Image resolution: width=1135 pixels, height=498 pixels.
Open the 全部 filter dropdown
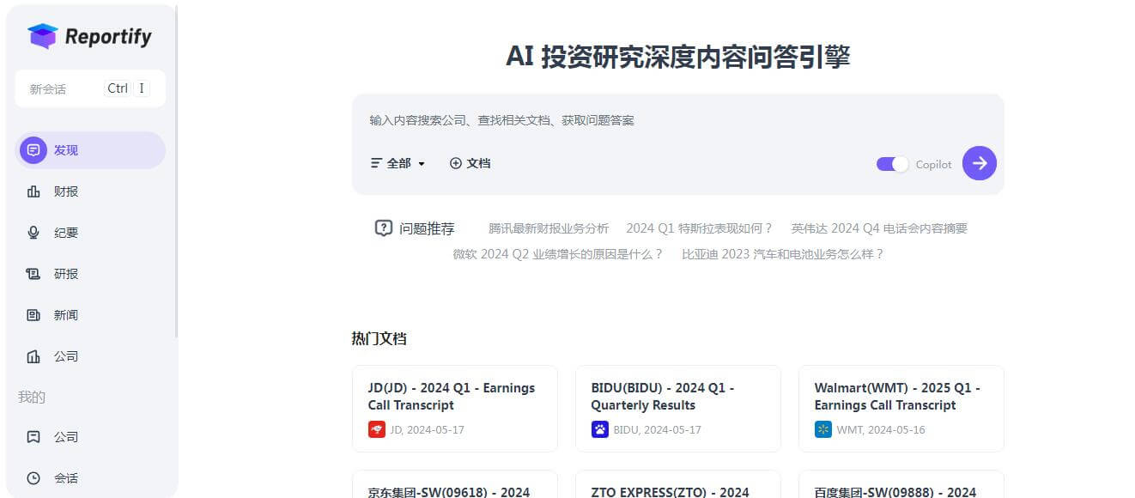[x=398, y=163]
